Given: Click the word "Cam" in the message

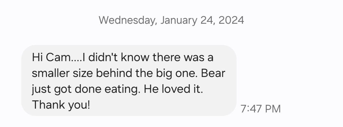Looking at the screenshot, I should pos(59,57).
